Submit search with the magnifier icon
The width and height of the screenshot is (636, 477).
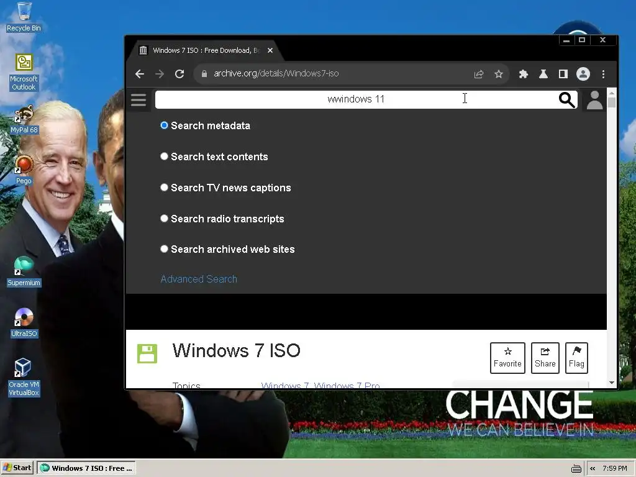[x=566, y=99]
